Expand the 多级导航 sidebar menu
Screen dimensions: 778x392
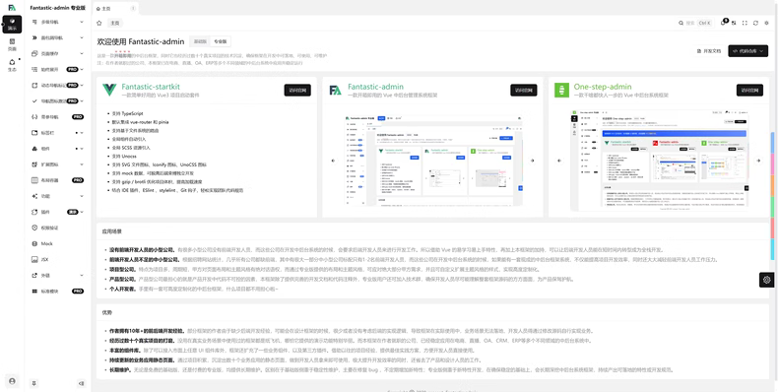tap(57, 22)
